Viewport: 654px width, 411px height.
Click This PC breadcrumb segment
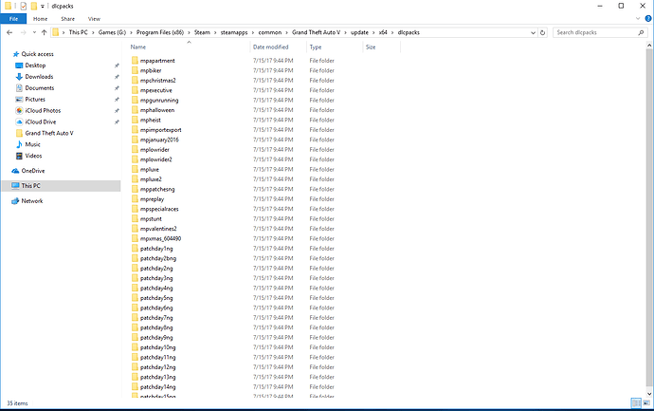pyautogui.click(x=78, y=32)
